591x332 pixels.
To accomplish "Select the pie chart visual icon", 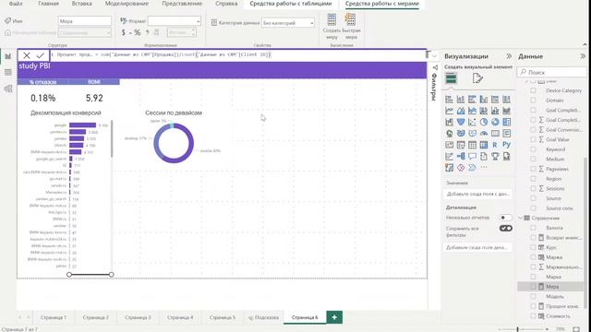I will 484,122.
